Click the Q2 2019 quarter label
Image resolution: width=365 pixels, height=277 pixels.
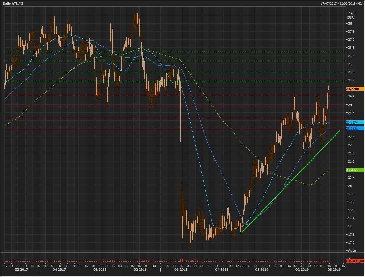[x=302, y=270]
